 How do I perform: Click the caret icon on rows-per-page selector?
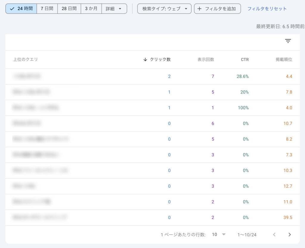(x=224, y=235)
